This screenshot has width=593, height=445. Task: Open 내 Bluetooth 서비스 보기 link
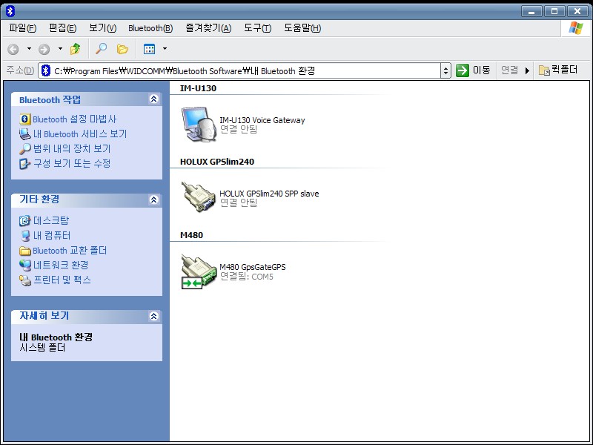[80, 134]
